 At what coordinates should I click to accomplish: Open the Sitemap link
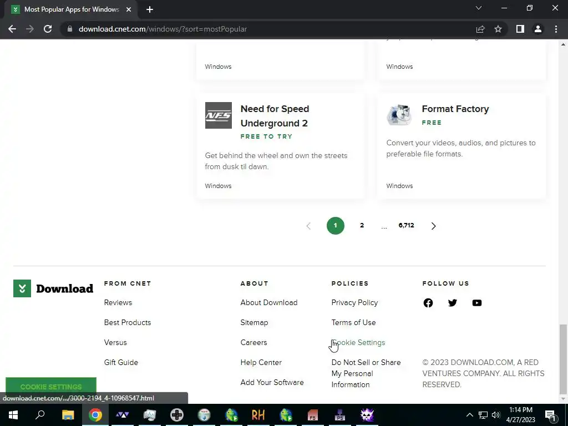(x=254, y=322)
